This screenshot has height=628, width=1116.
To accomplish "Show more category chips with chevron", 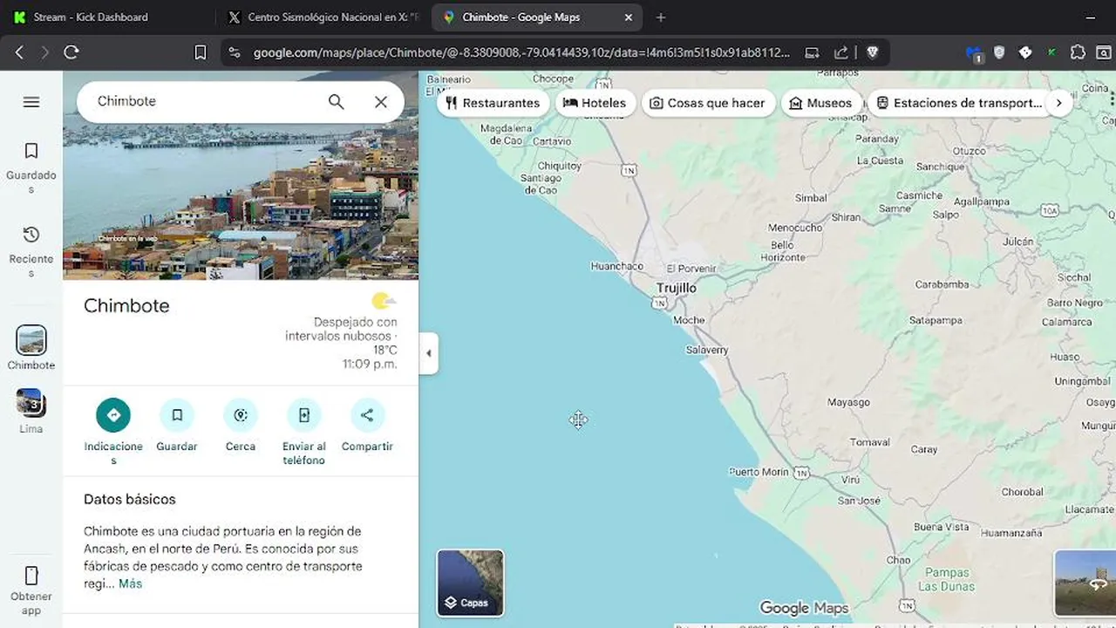I will click(x=1058, y=103).
